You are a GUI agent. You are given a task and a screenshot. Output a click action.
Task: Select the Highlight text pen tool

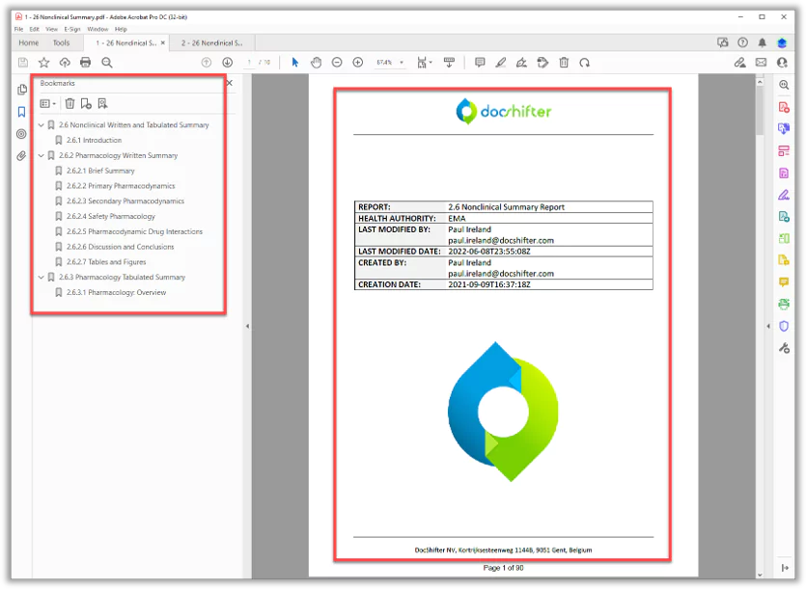pyautogui.click(x=501, y=63)
